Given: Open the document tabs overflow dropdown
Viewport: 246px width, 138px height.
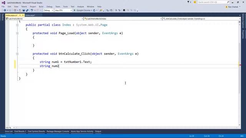Looking at the screenshot, I should pyautogui.click(x=239, y=15).
